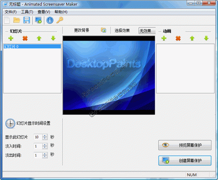Image resolution: width=218 pixels, height=180 pixels.
Task: Select 幻灯片 0 in the slide list
Action: [x=32, y=46]
